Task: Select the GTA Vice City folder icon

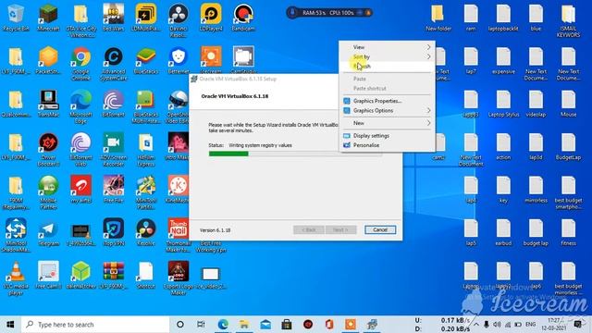Action: pos(80,20)
